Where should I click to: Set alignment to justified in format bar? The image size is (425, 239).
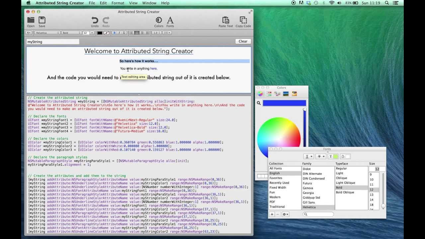pyautogui.click(x=147, y=33)
